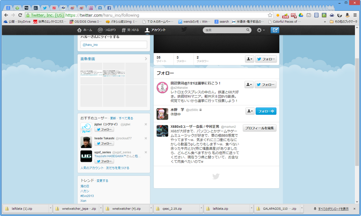Follow ugsf_series in suggested users
The height and width of the screenshot is (216, 361).
tap(104, 161)
